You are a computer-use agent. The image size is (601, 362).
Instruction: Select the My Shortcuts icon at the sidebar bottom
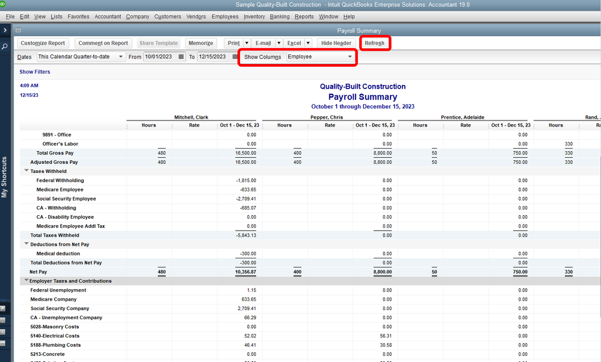[x=2, y=308]
